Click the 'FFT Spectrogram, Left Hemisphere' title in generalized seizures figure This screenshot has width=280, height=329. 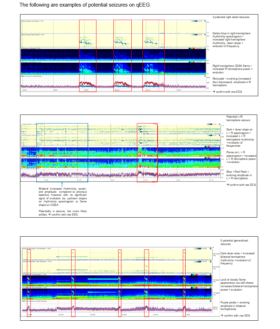coord(34,274)
